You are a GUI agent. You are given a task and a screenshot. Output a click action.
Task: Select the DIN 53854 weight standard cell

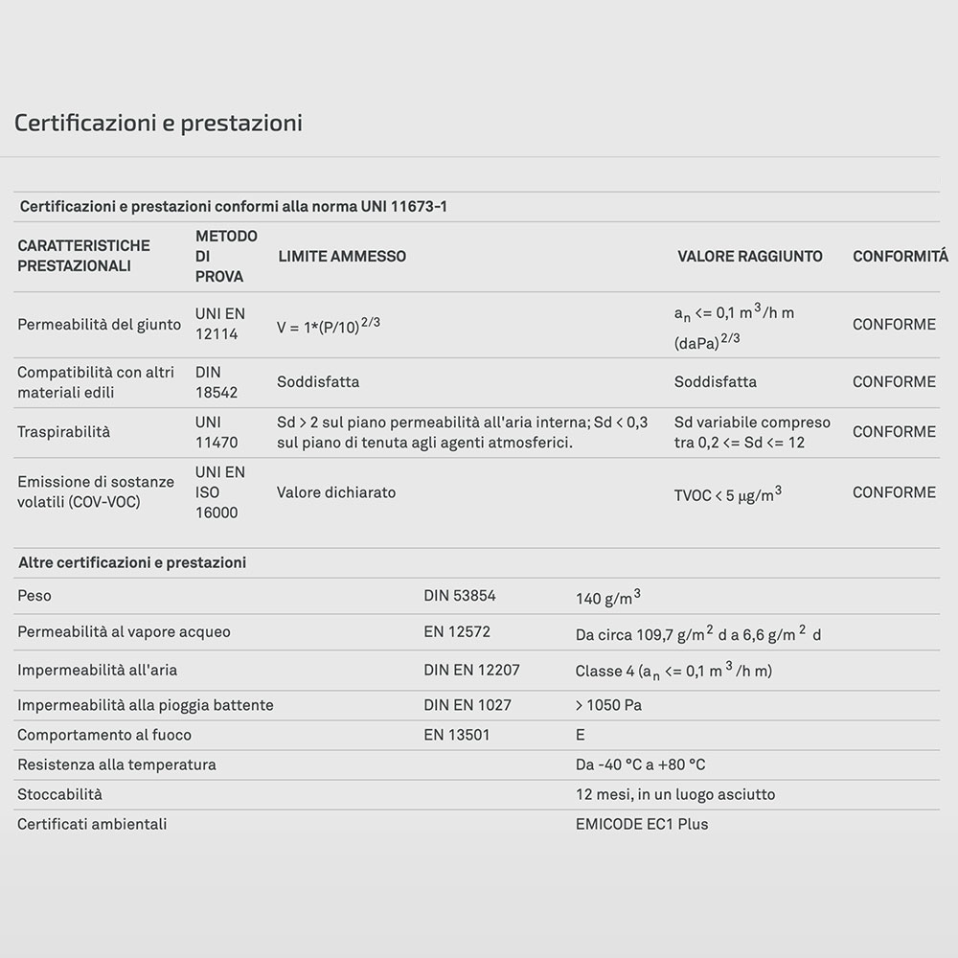[460, 596]
